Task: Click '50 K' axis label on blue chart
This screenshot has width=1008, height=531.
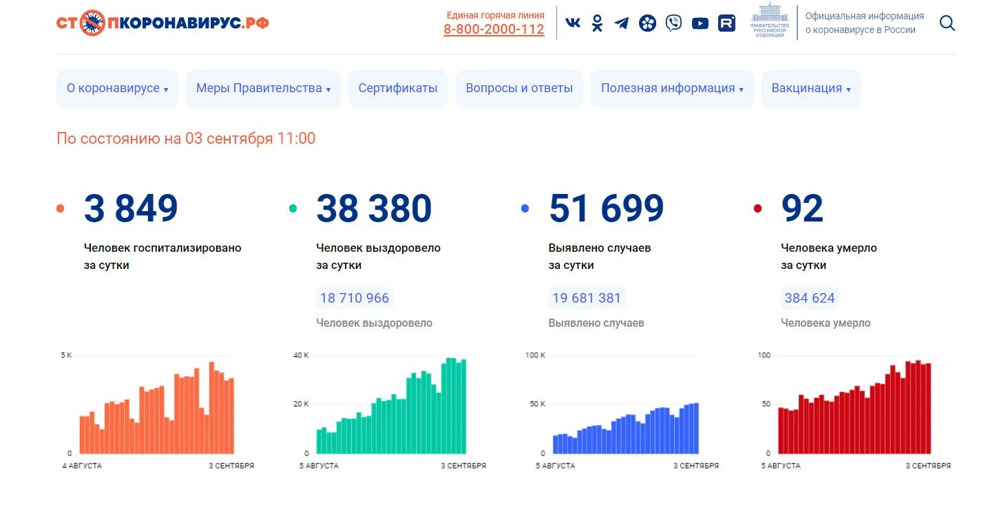Action: point(538,404)
